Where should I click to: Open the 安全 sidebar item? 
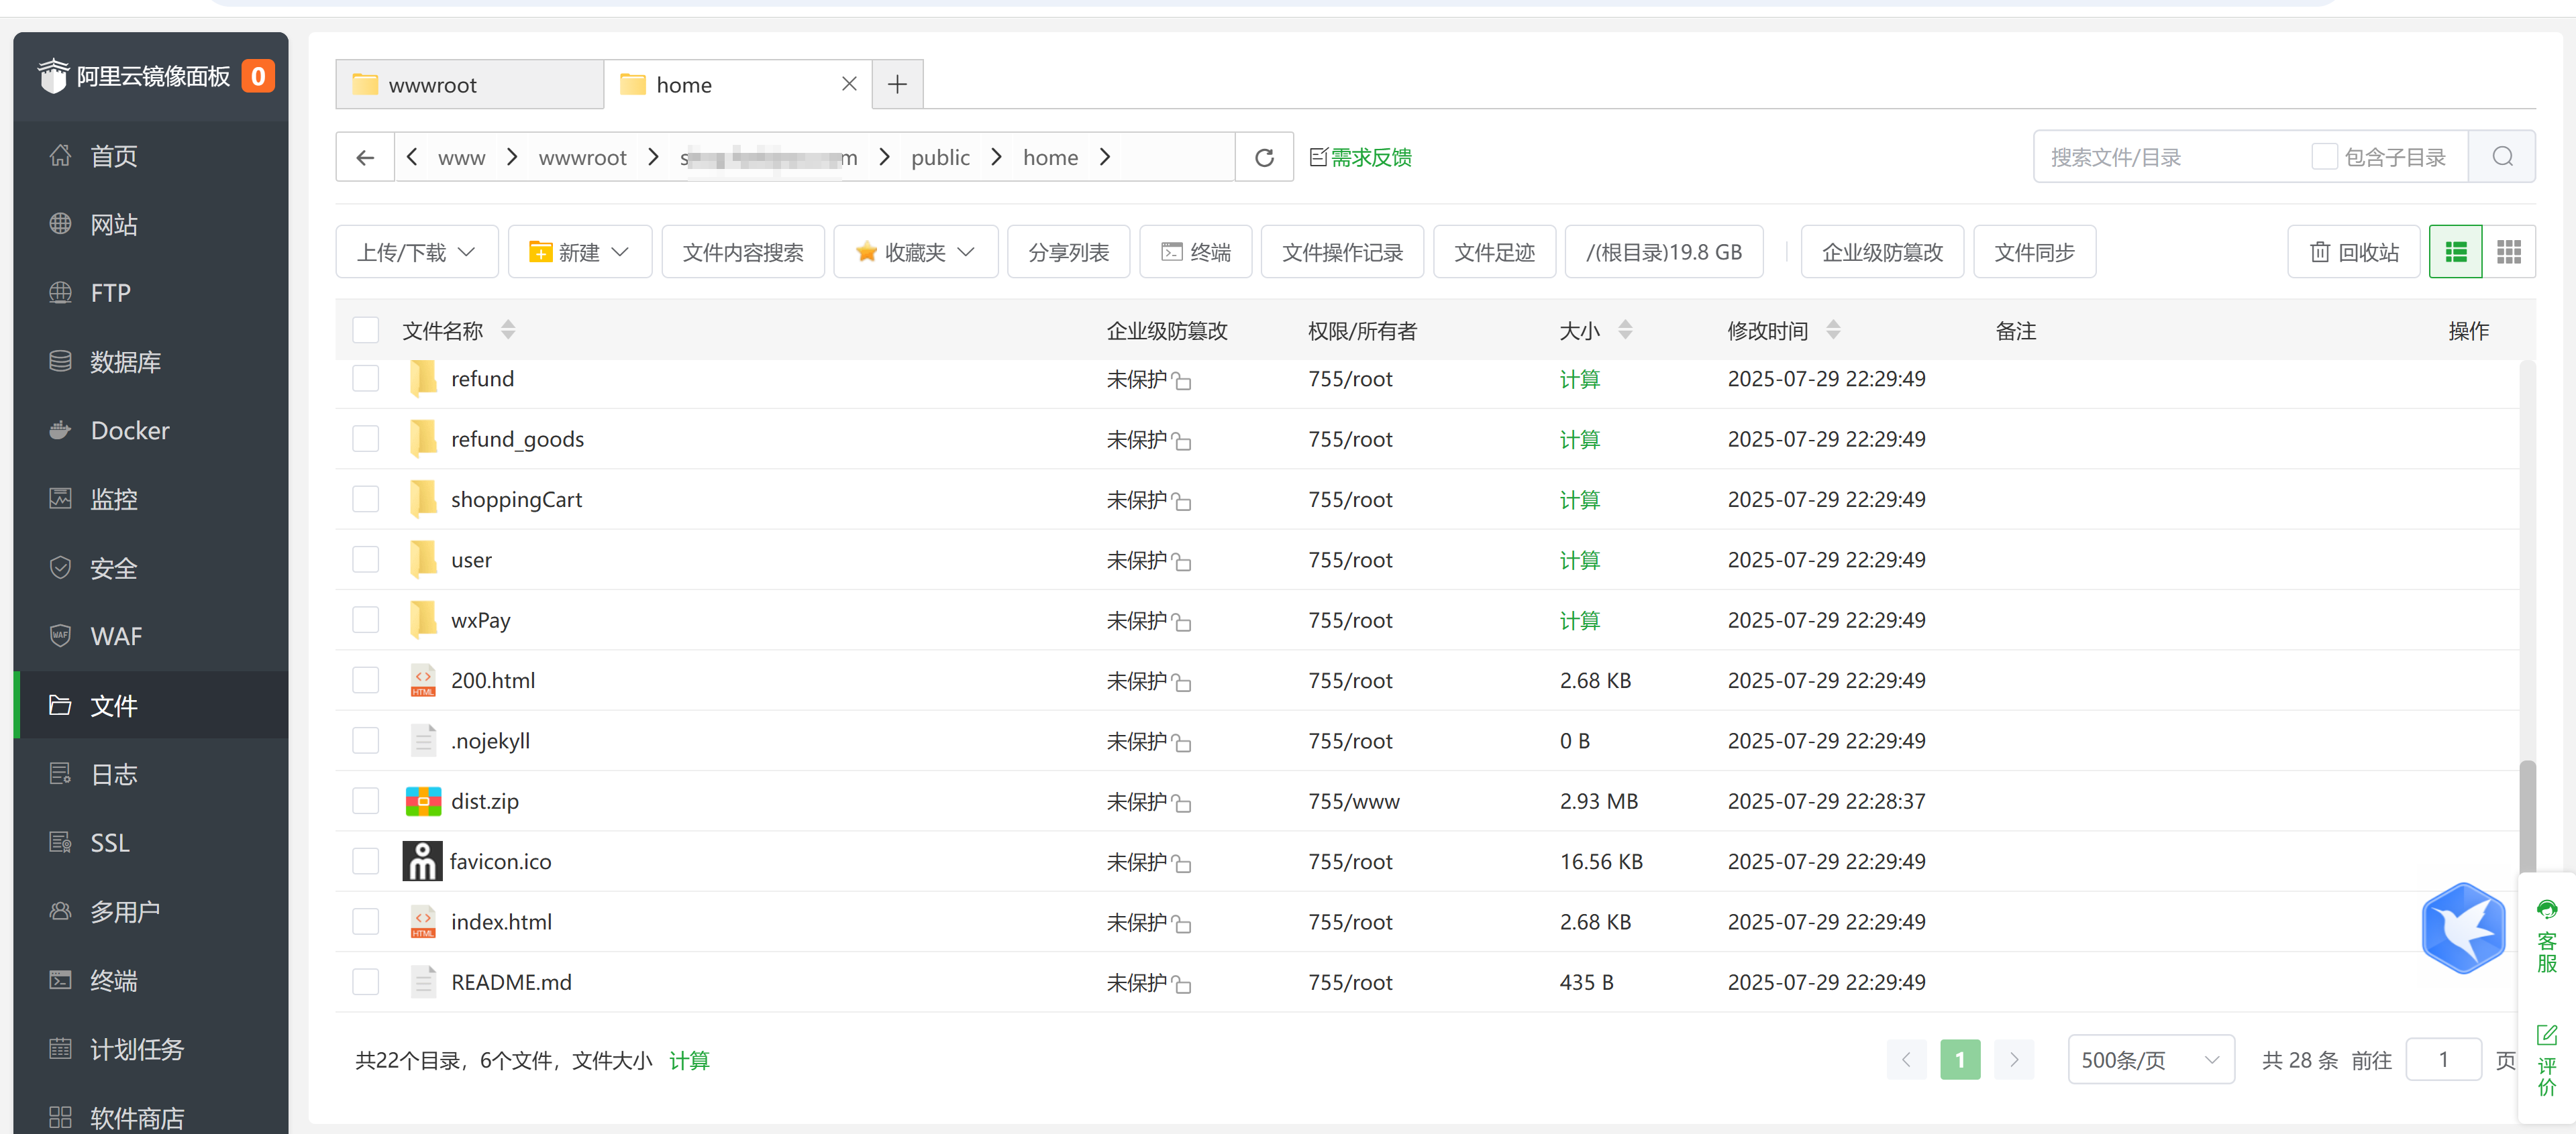click(x=151, y=569)
